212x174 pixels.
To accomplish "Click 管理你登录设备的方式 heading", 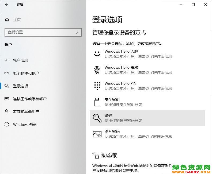I will 119,32.
